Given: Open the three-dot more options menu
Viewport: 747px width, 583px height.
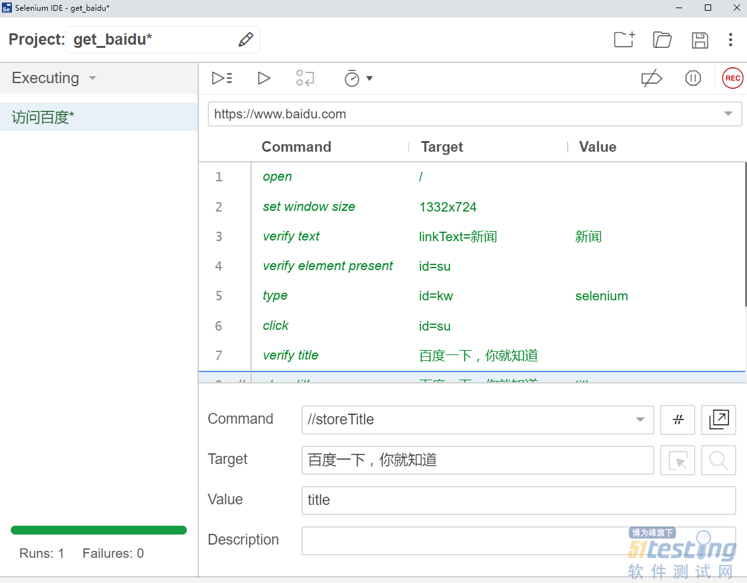Looking at the screenshot, I should 731,40.
